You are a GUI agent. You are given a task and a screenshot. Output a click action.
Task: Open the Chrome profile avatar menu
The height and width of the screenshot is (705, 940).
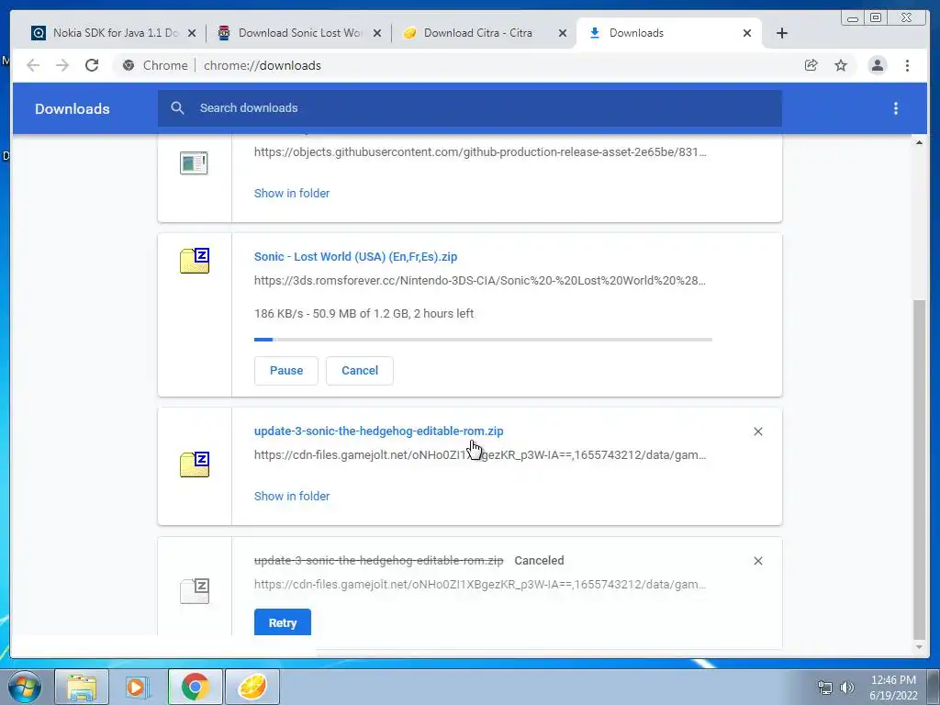click(x=877, y=65)
